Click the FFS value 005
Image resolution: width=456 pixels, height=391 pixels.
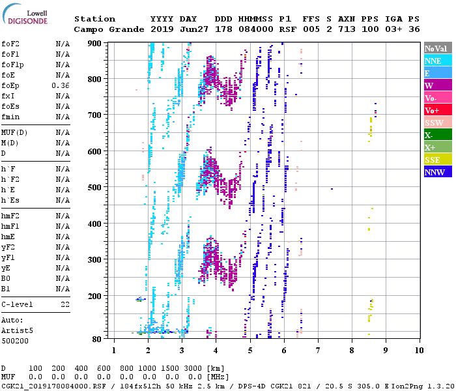311,29
